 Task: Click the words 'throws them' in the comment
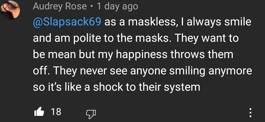click(x=202, y=55)
